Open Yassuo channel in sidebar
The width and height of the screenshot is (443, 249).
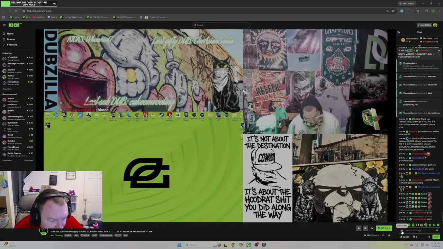coord(17,76)
